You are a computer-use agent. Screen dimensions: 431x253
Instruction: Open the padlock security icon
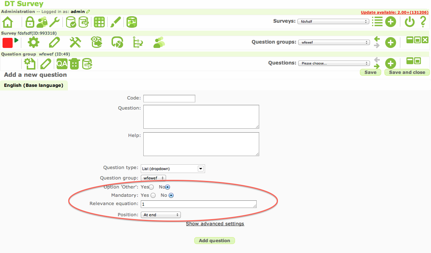pyautogui.click(x=30, y=22)
